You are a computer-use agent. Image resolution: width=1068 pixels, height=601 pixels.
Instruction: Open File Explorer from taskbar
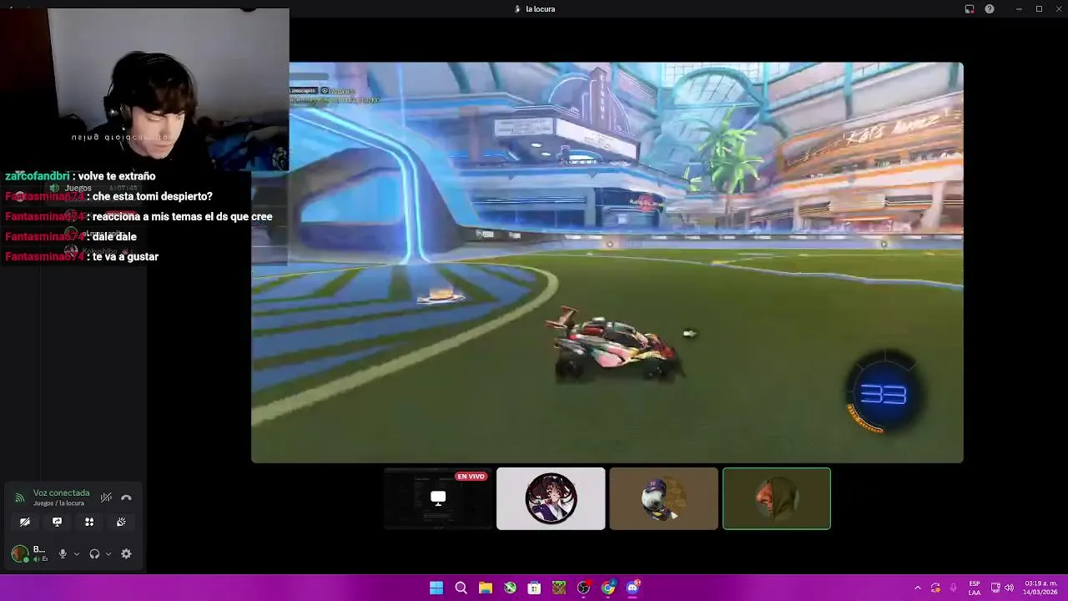tap(486, 588)
